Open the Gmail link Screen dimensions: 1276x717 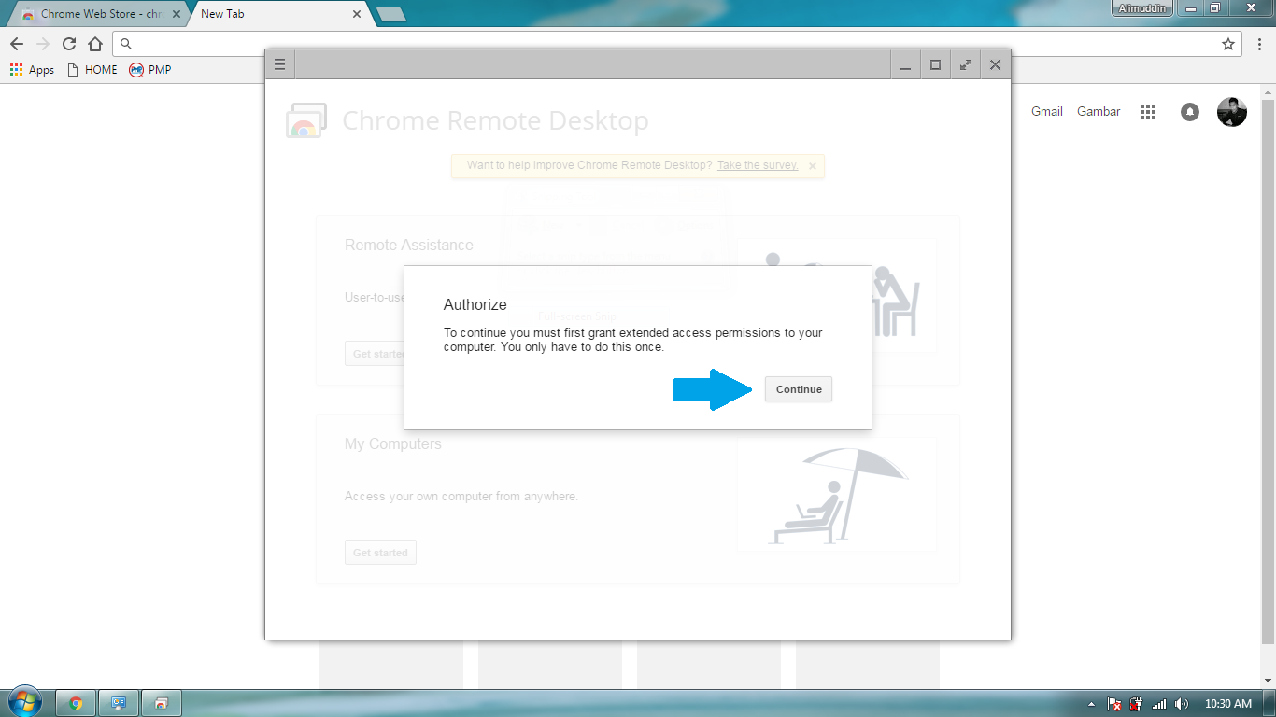tap(1047, 111)
